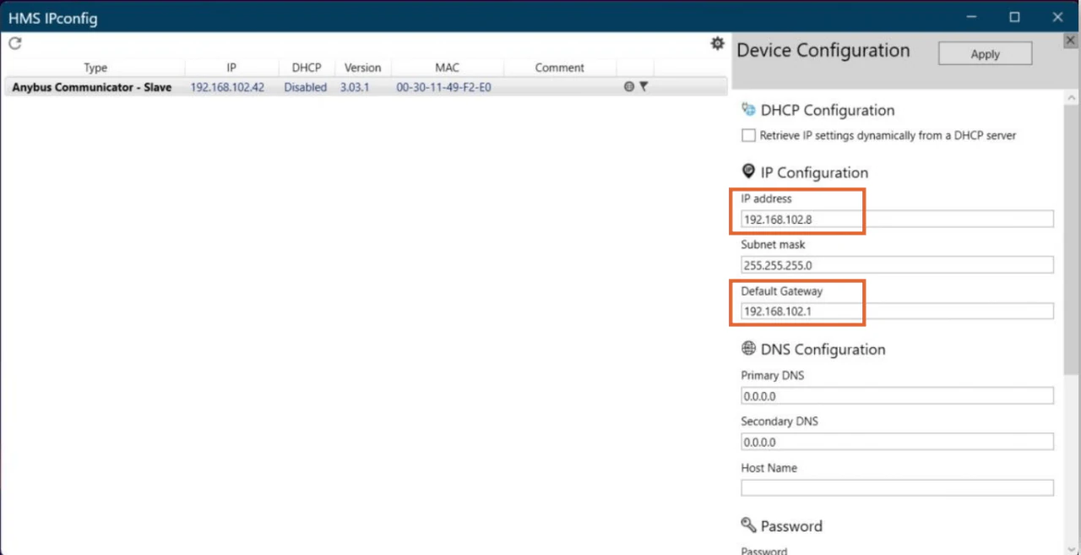Enable retrieving IP settings from DHCP server

click(x=748, y=135)
